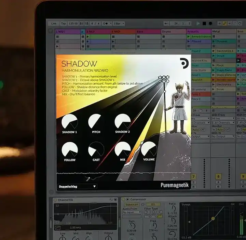
Task: Launch the Stage Piano clip
Action: pos(213,70)
